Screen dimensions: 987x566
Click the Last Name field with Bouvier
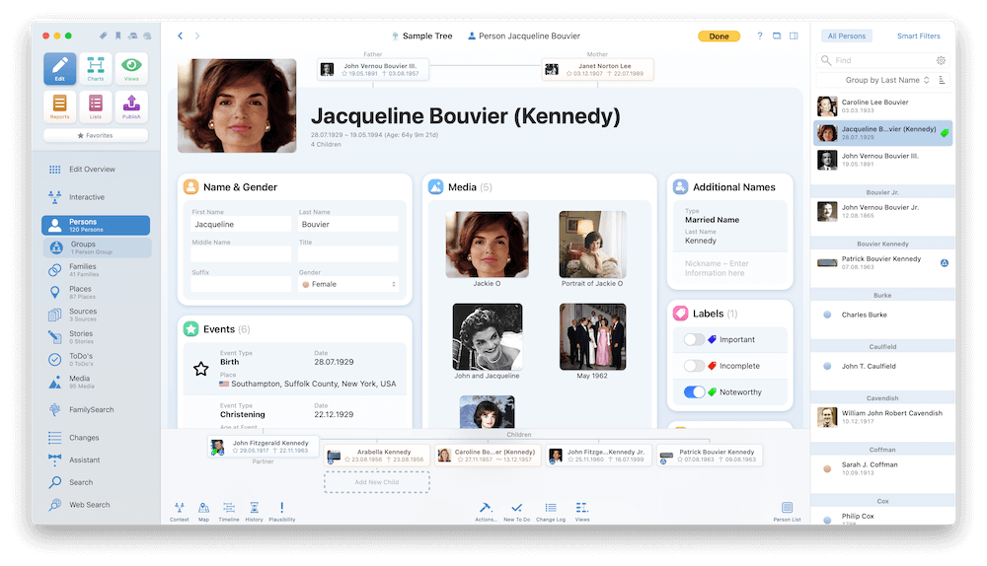click(x=348, y=225)
